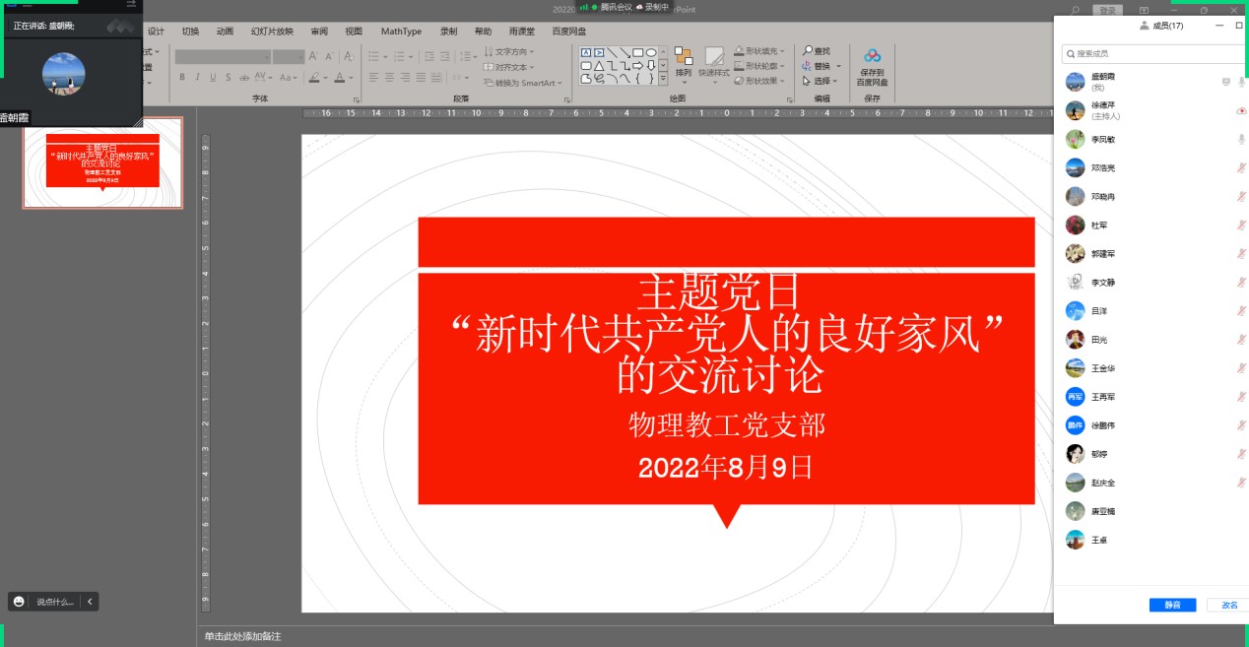Open the MathType ribbon tab
The image size is (1249, 647).
pyautogui.click(x=401, y=32)
